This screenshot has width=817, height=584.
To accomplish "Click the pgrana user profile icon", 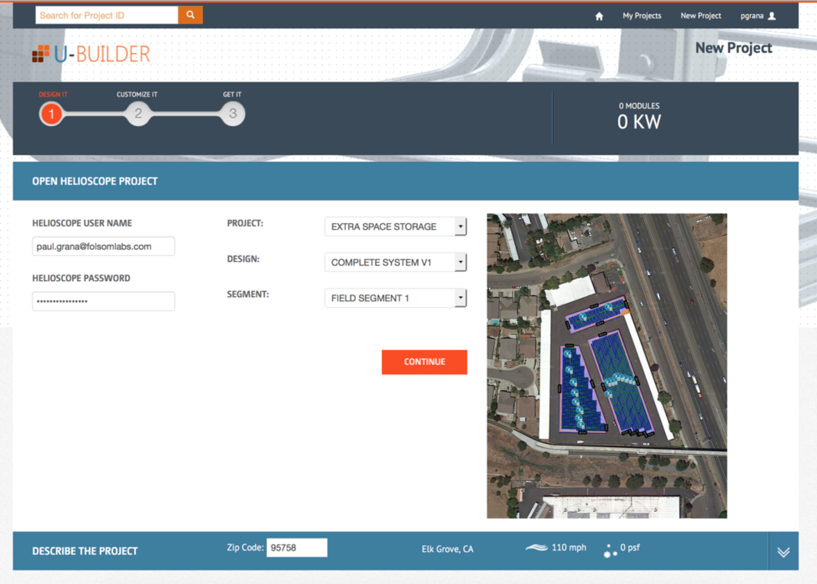I will point(772,16).
